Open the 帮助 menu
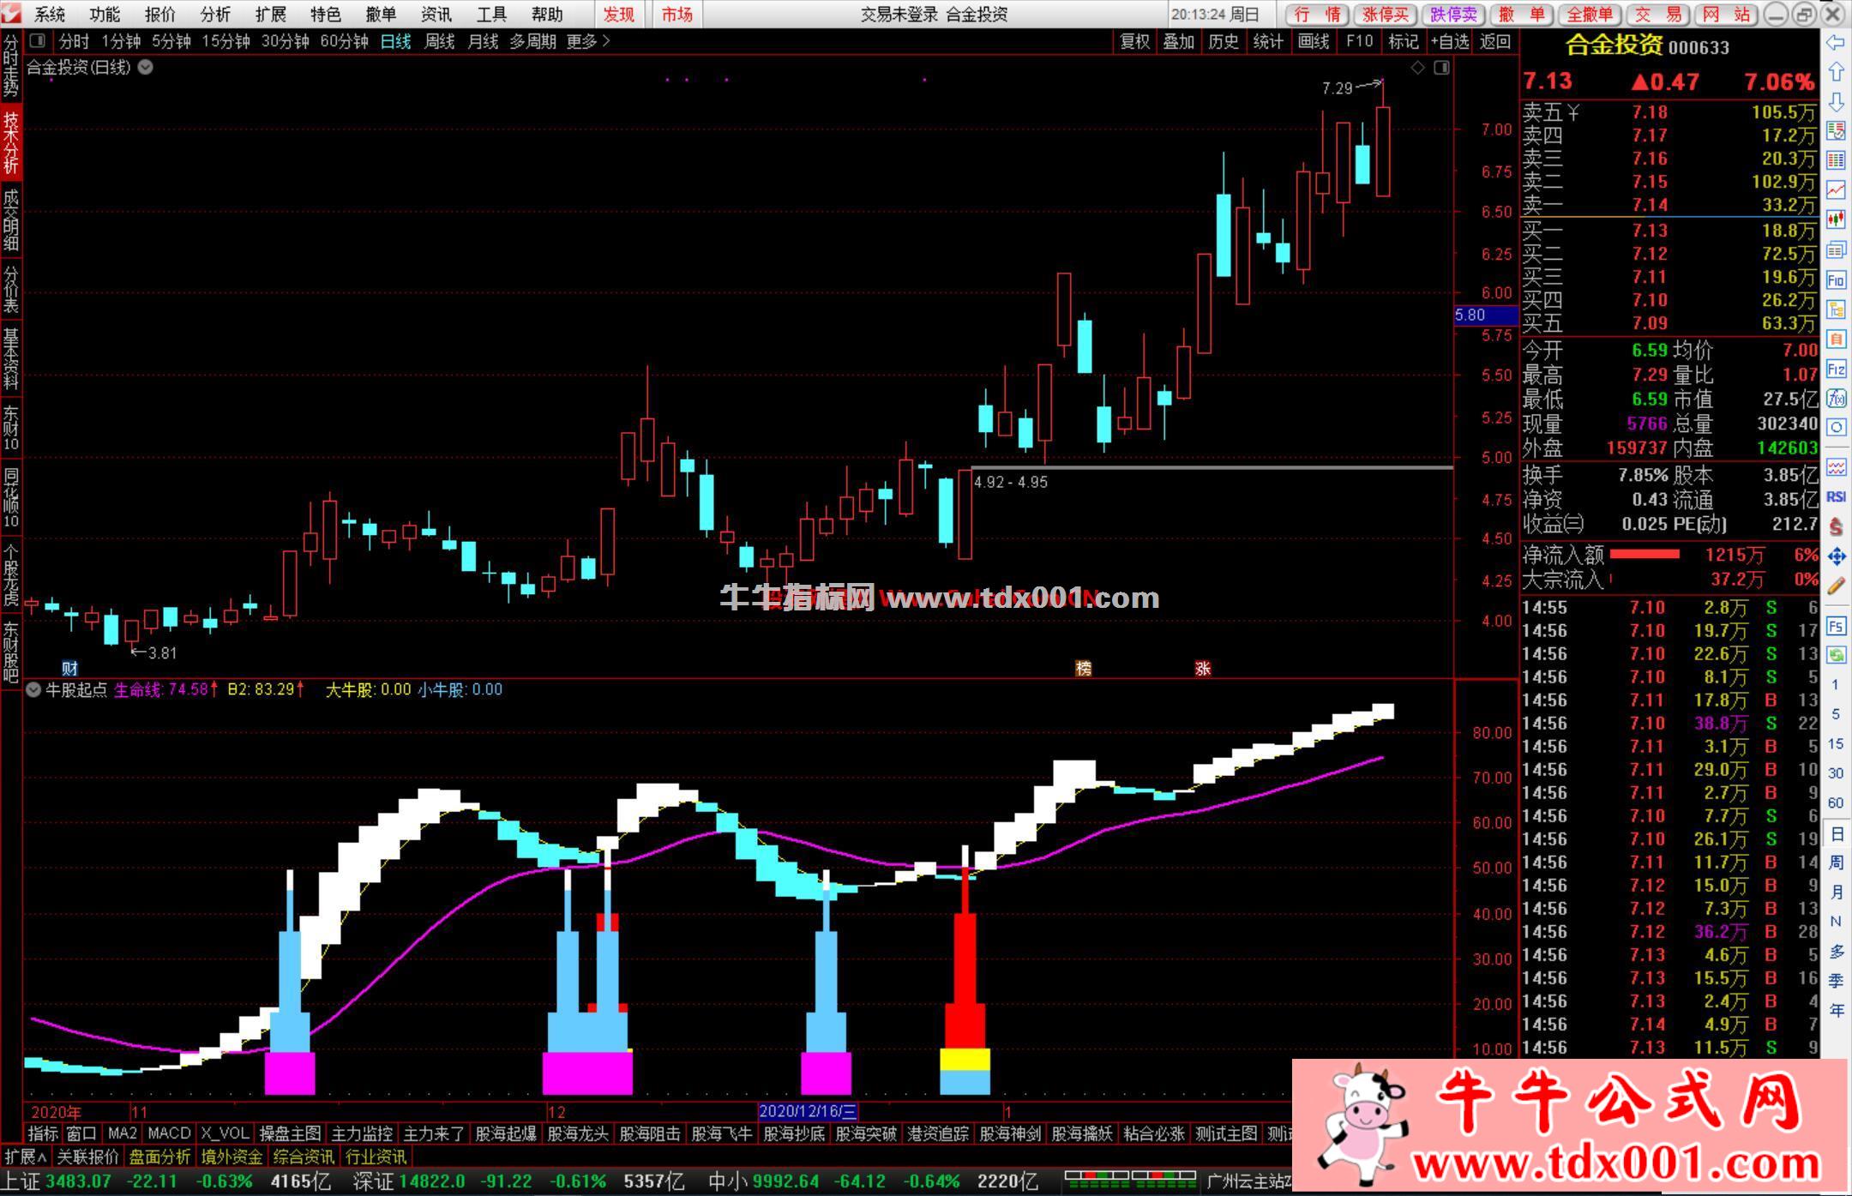Image resolution: width=1852 pixels, height=1196 pixels. [x=547, y=15]
